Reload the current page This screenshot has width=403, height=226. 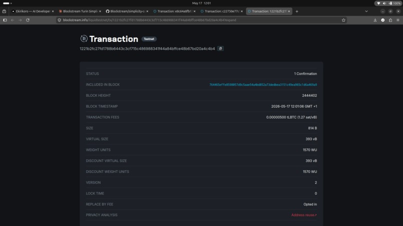[28, 20]
